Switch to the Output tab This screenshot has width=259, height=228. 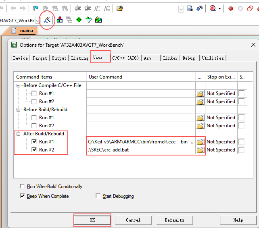click(x=59, y=58)
